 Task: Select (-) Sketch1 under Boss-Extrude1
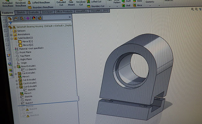coord(29,70)
